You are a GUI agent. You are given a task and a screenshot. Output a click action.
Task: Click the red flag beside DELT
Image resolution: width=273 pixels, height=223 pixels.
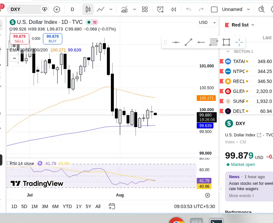coord(222,111)
